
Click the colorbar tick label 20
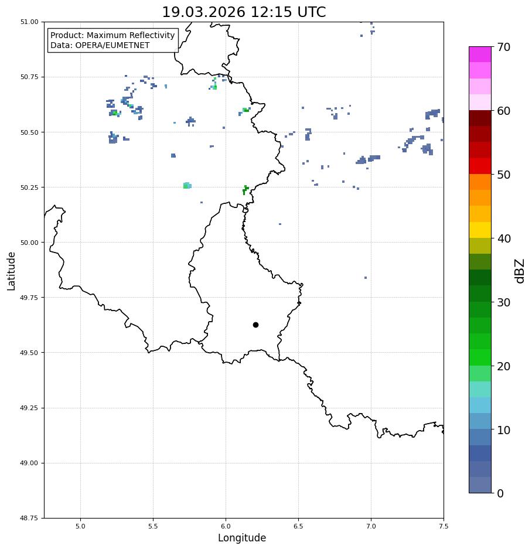click(504, 366)
